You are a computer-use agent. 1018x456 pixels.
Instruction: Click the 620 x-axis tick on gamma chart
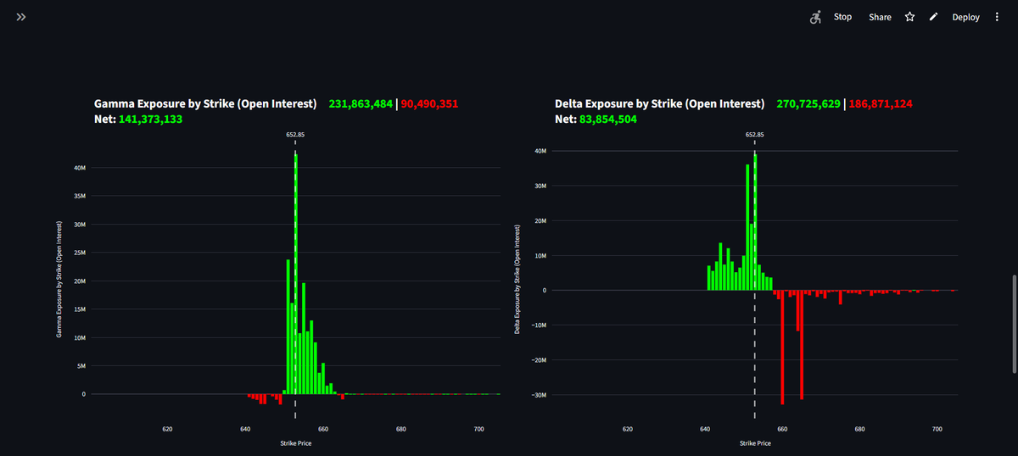point(167,430)
